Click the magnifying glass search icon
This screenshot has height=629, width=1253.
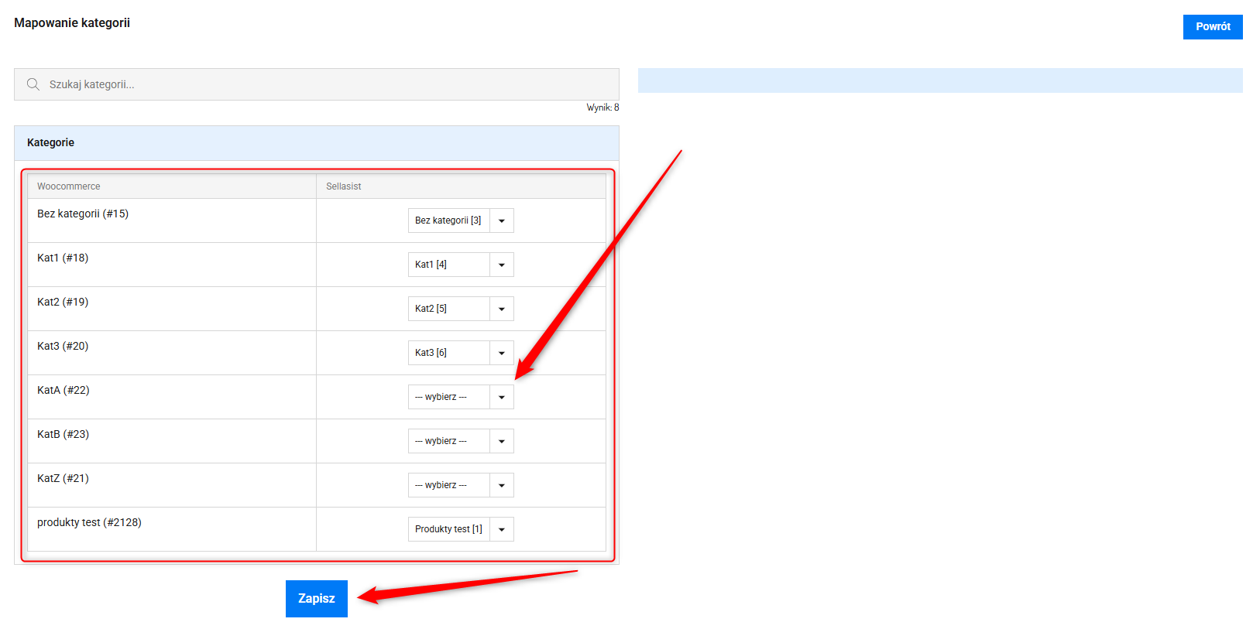pos(33,84)
